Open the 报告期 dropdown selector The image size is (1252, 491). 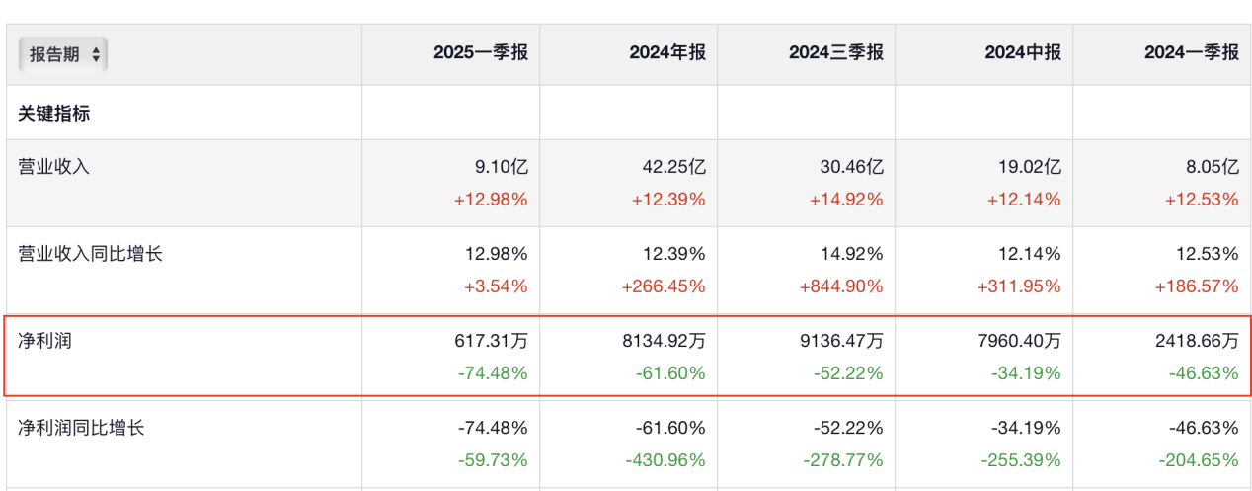[63, 54]
